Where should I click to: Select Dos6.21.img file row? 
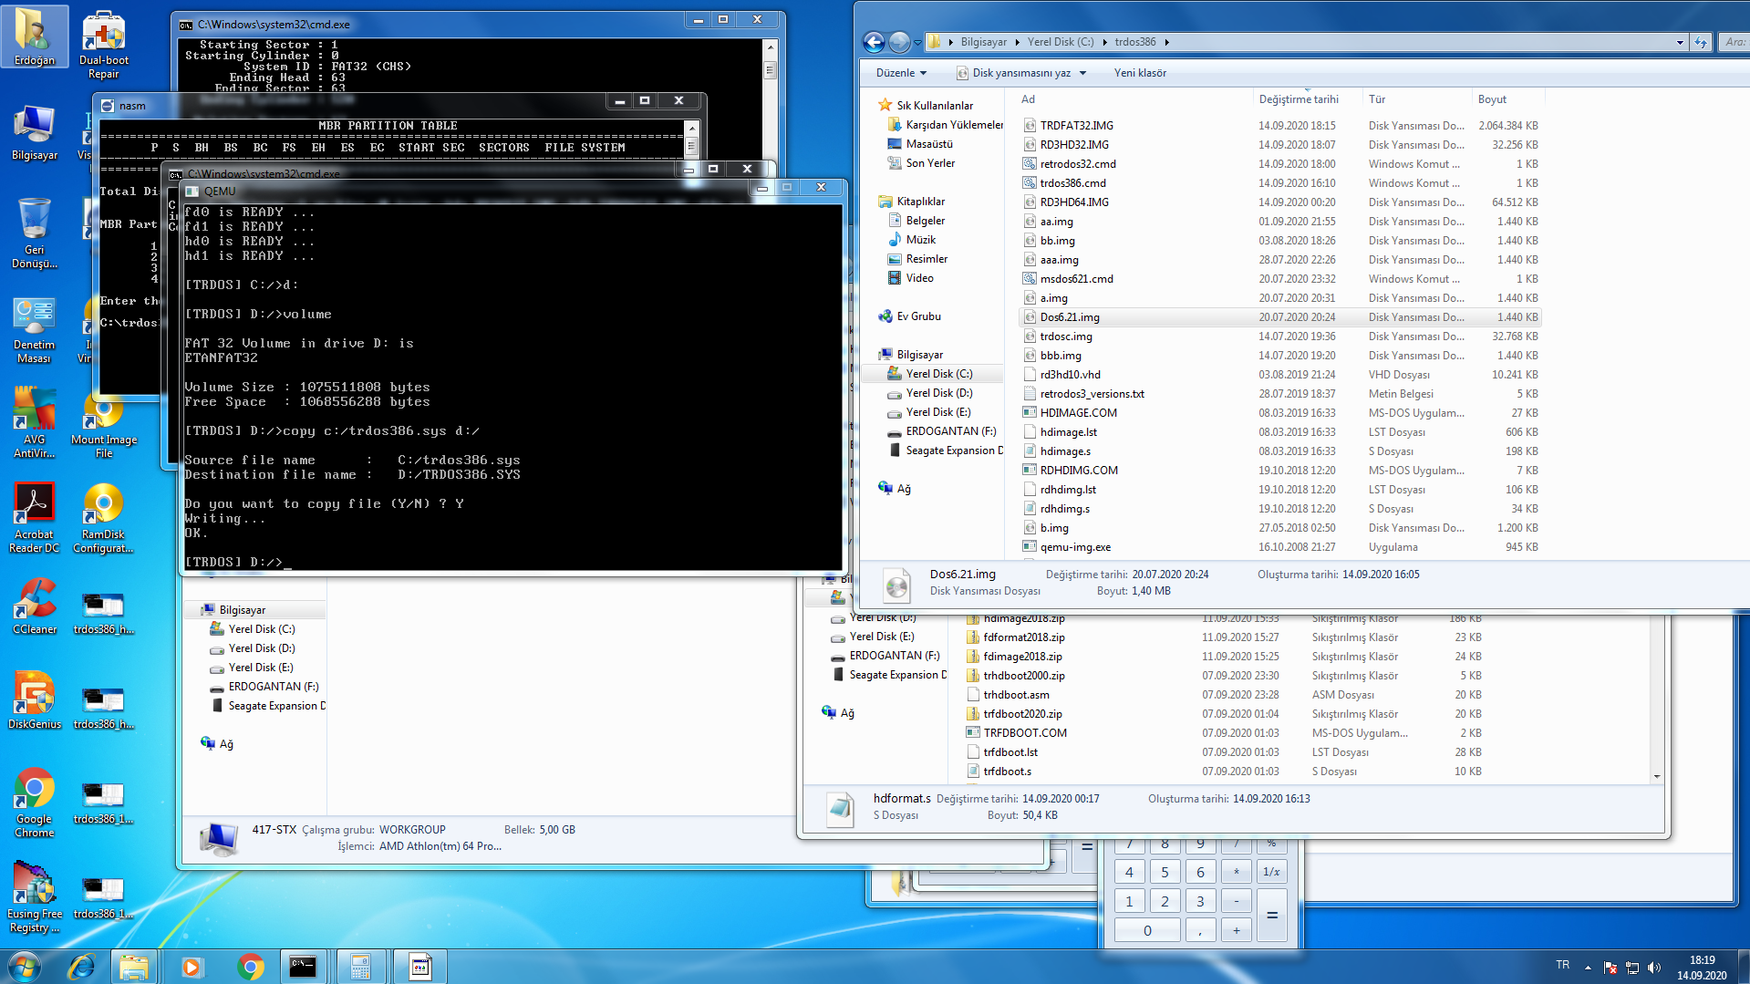point(1280,317)
